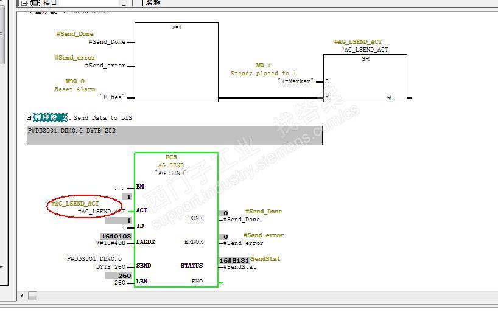This screenshot has height=315, width=498.
Task: Click the S set input of SR block
Action: [x=327, y=81]
